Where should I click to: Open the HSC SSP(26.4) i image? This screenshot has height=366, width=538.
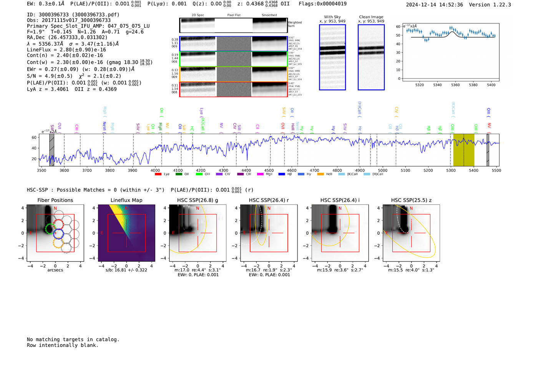click(x=340, y=233)
